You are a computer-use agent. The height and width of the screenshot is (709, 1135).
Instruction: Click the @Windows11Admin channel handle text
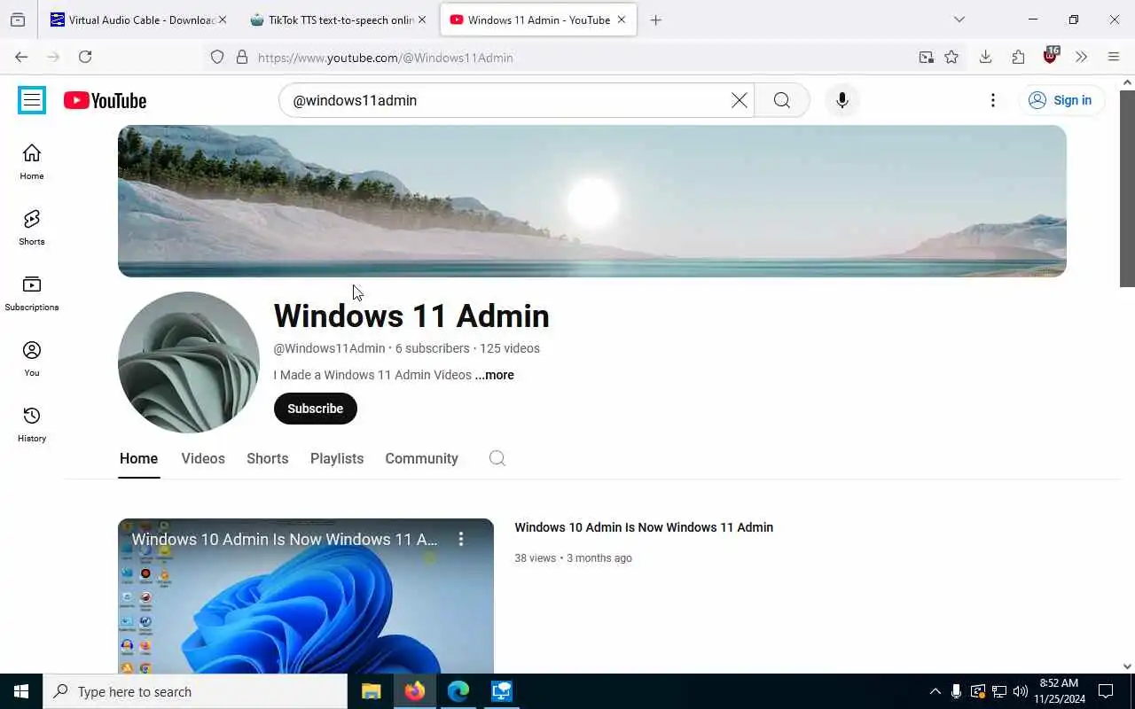click(x=329, y=348)
